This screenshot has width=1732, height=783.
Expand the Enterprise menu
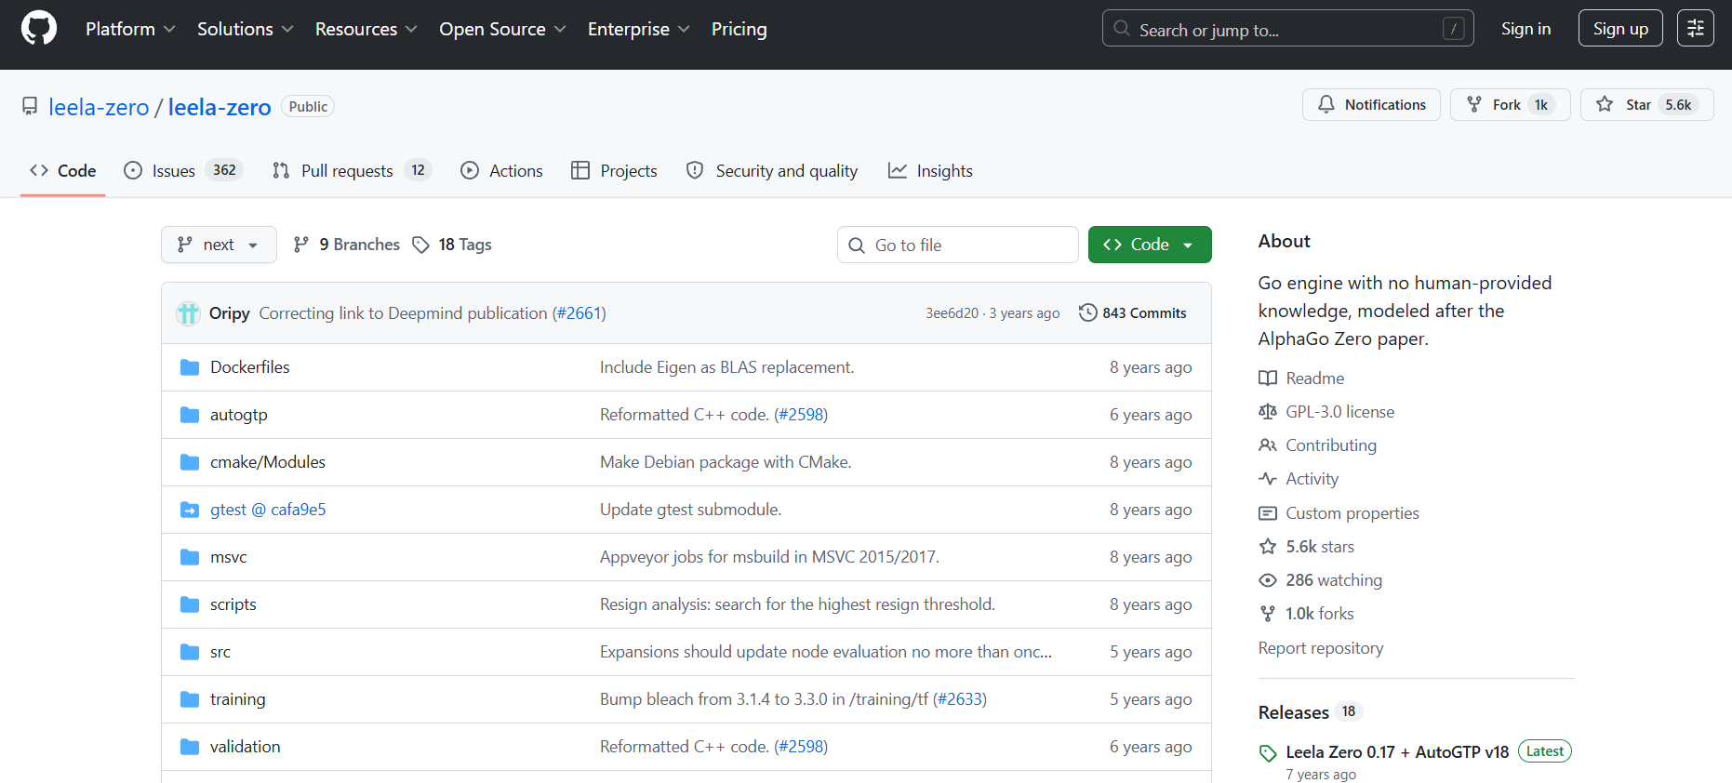(x=639, y=29)
